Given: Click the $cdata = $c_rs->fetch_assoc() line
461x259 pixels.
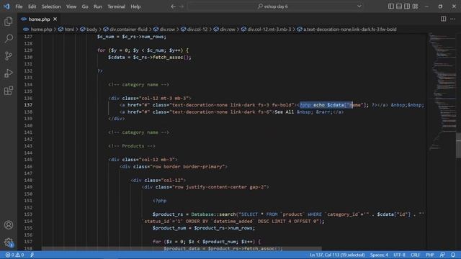Looking at the screenshot, I should [x=150, y=58].
